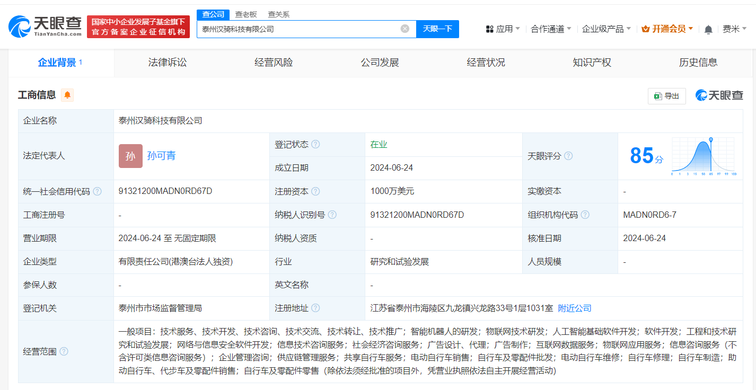Switch to the 历史信息 tab
This screenshot has width=756, height=390.
tap(698, 62)
